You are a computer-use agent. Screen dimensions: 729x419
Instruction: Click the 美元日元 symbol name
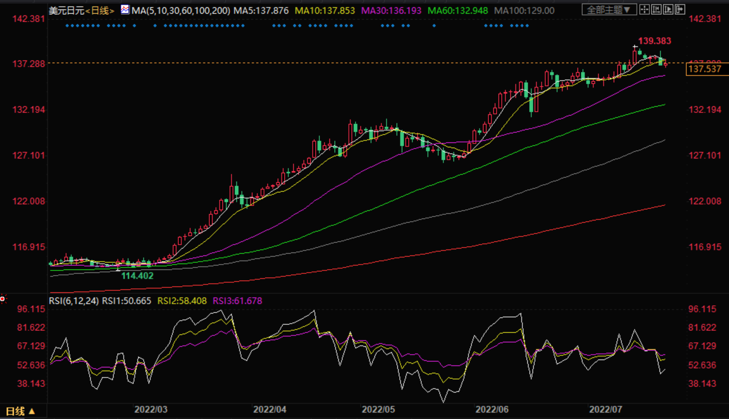[66, 11]
